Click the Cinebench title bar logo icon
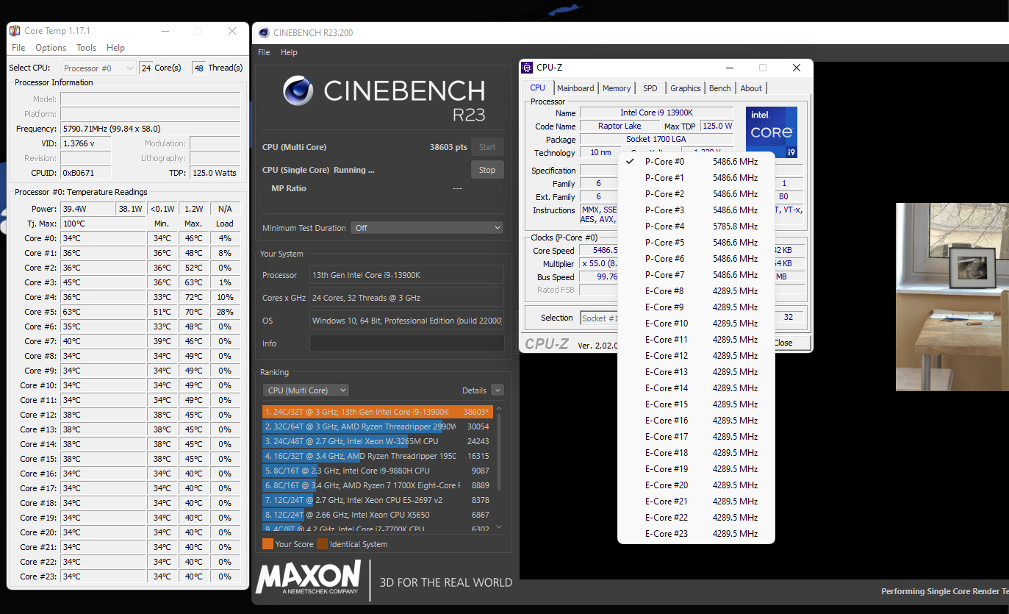This screenshot has height=614, width=1009. [x=264, y=32]
